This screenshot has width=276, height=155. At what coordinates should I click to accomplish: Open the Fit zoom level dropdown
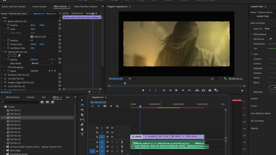(x=133, y=79)
